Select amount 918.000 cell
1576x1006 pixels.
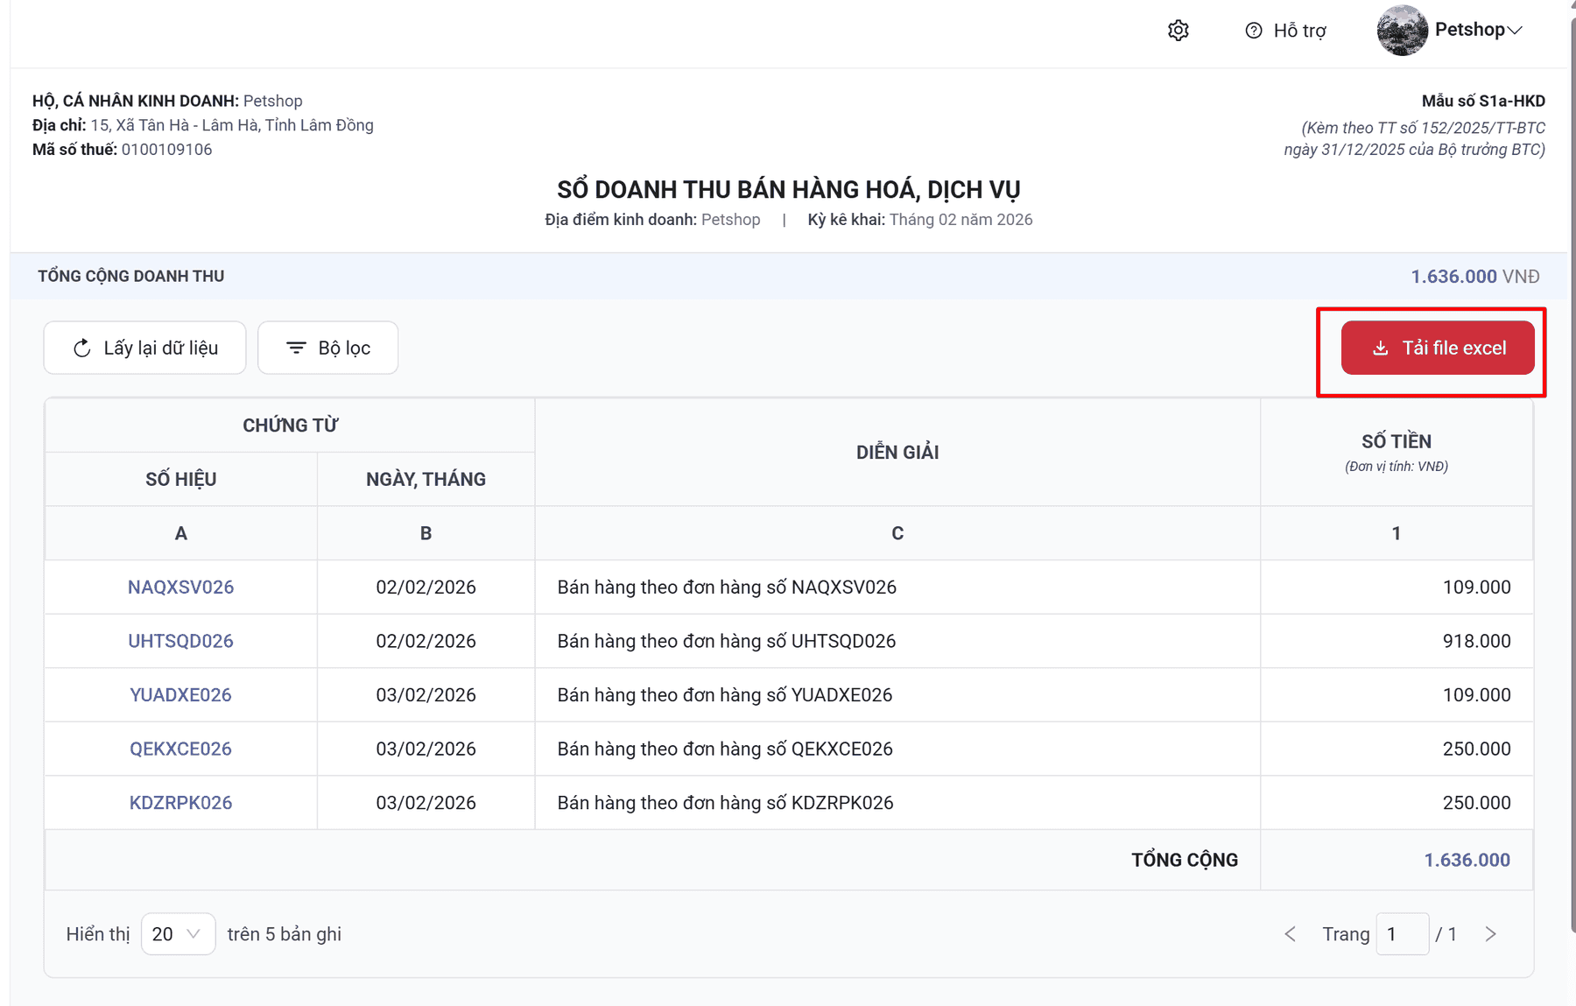pyautogui.click(x=1397, y=641)
